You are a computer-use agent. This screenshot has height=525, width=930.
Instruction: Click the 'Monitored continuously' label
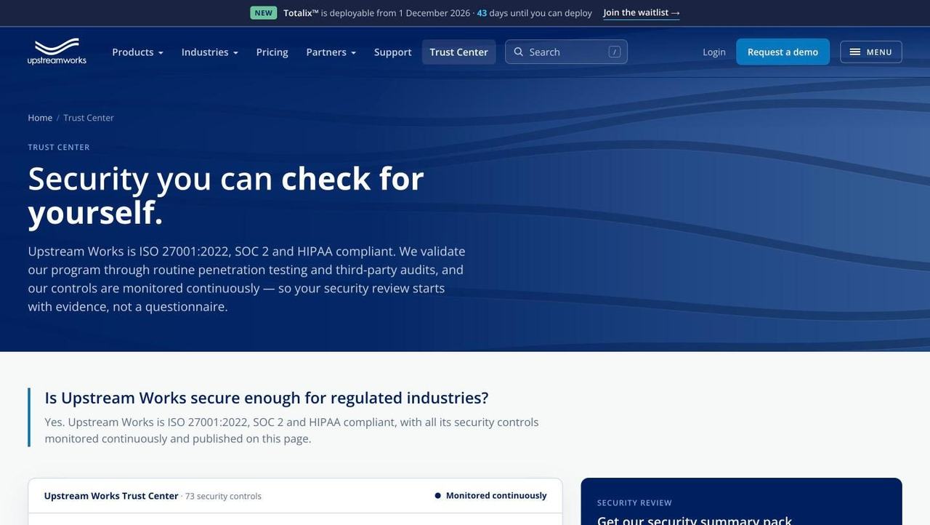pyautogui.click(x=496, y=496)
